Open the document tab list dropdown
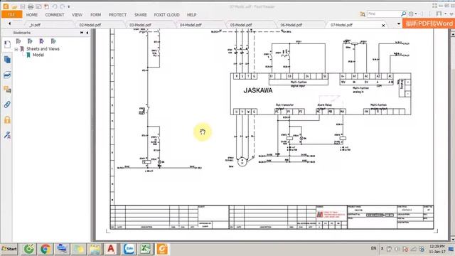Viewport: 455px width, 256px height. pyautogui.click(x=398, y=24)
